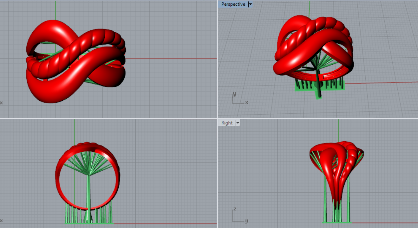Click the red X-axis line in top-left viewport
418x228 pixels.
[171, 59]
